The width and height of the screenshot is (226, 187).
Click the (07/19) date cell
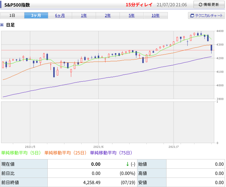128,183
